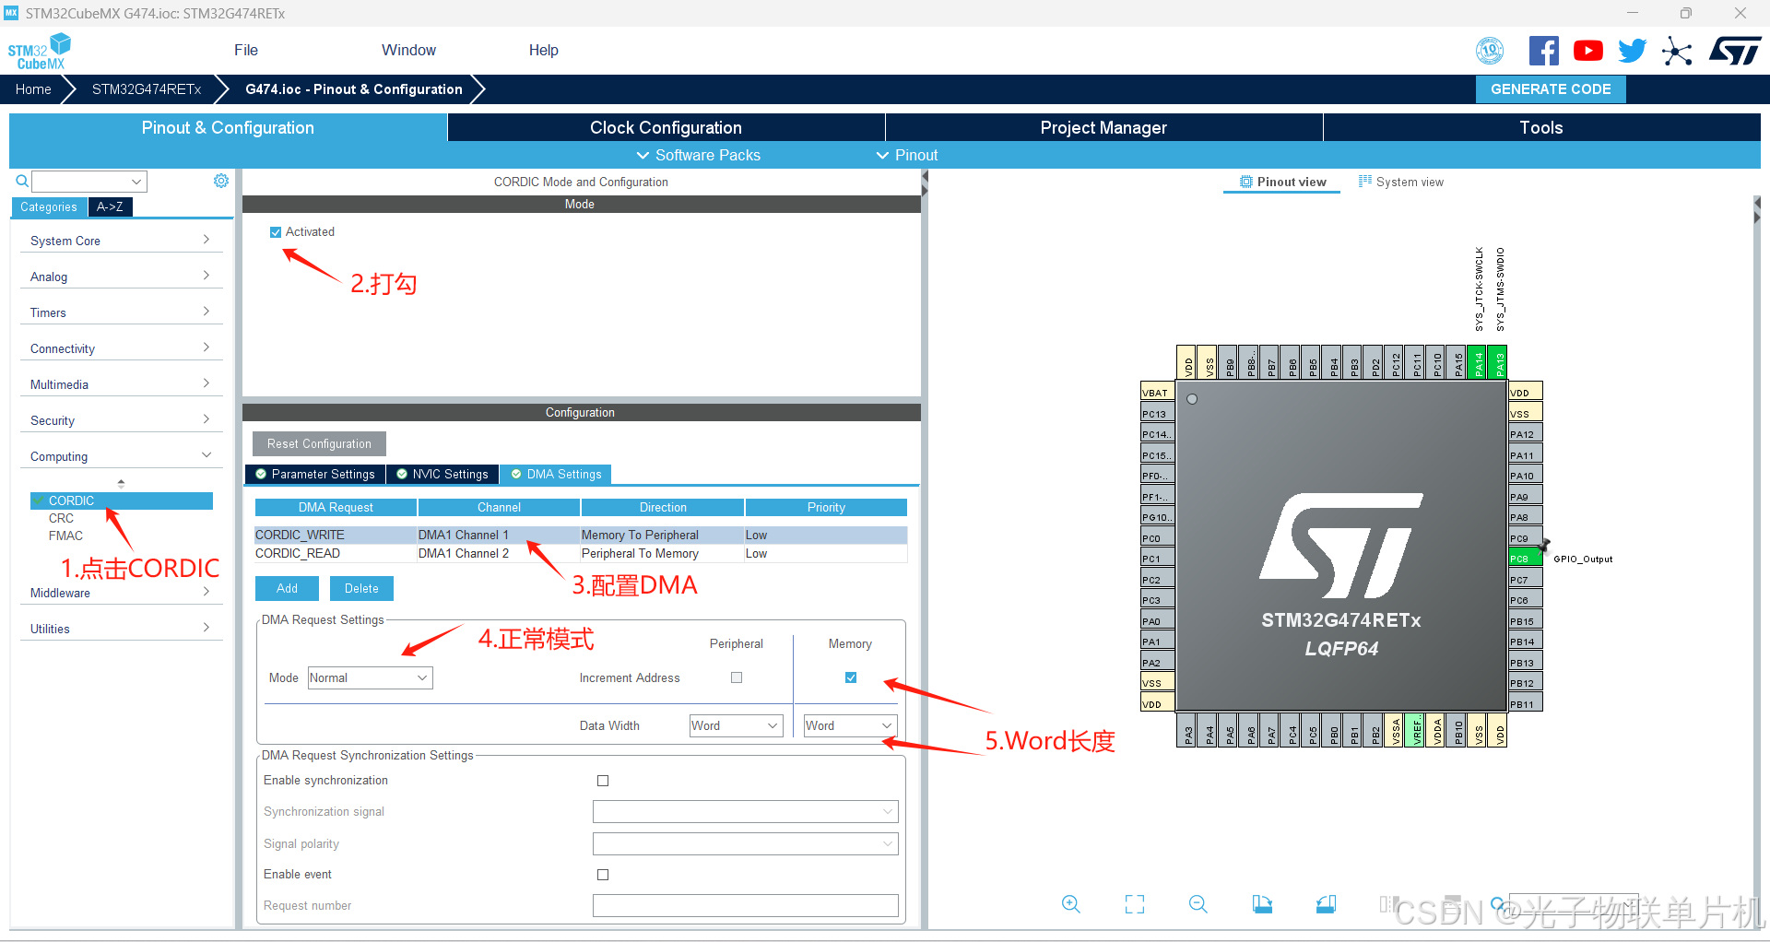Image resolution: width=1770 pixels, height=942 pixels.
Task: Click the 10-year anniversary badge icon
Action: pos(1490,51)
